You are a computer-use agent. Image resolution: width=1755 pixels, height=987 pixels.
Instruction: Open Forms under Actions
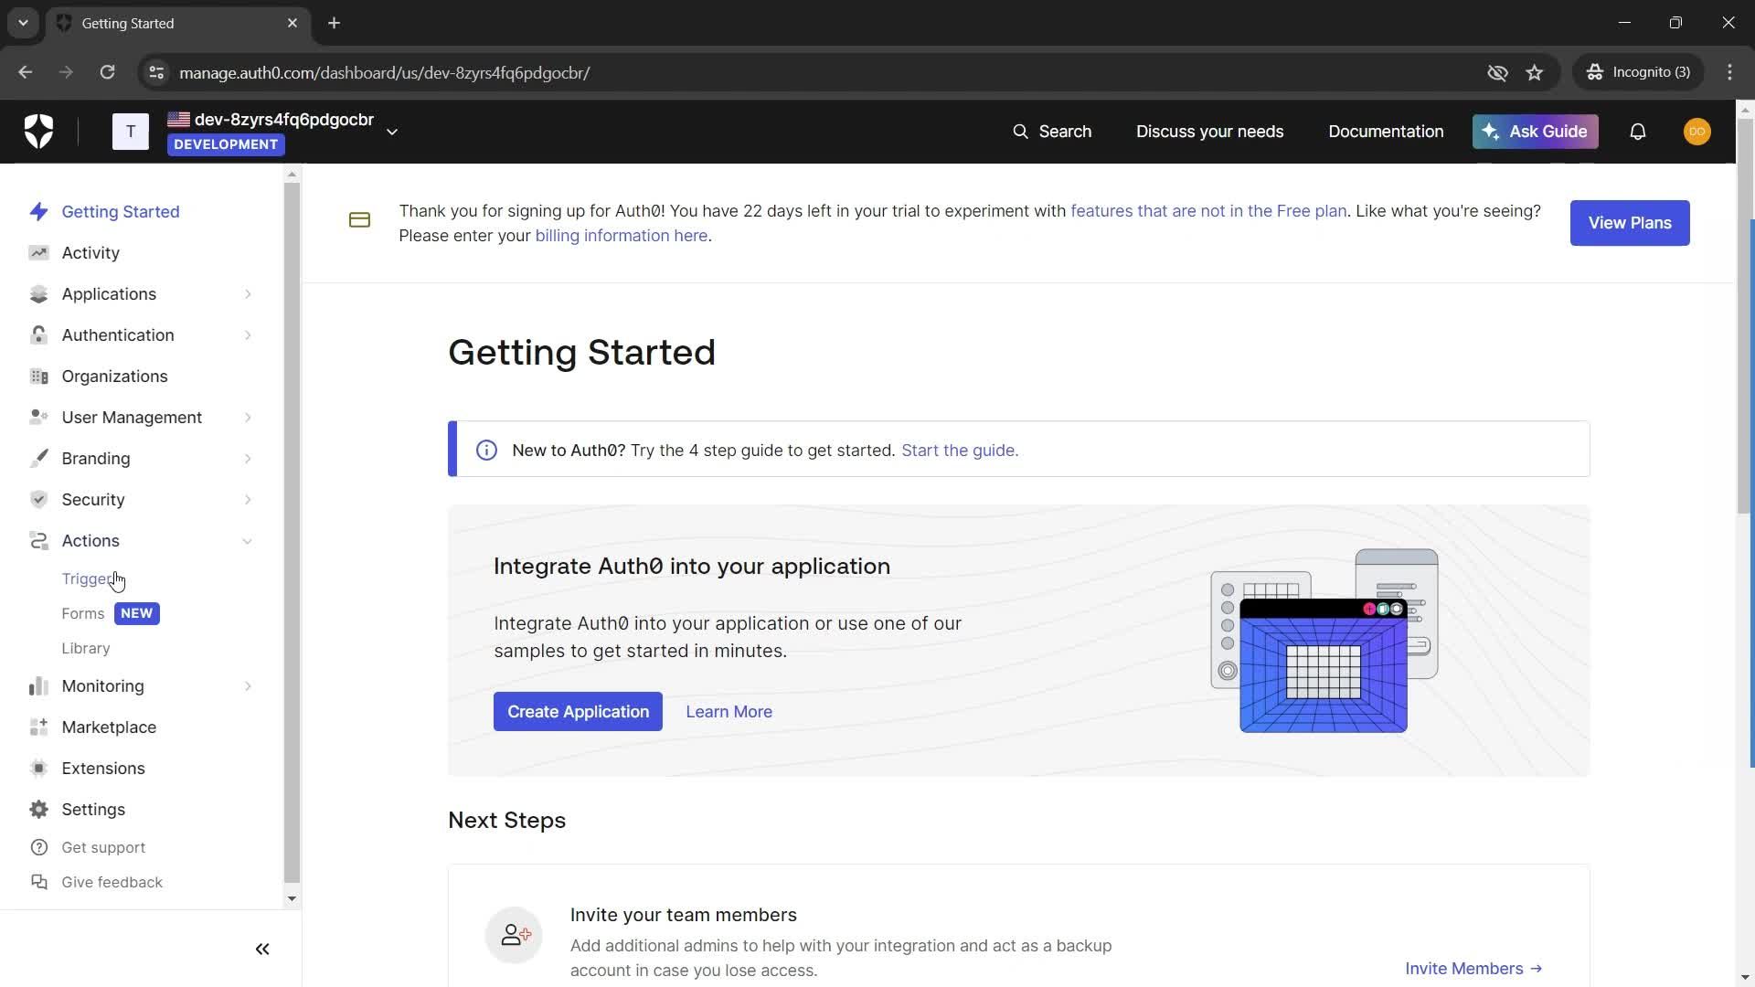[x=83, y=614]
